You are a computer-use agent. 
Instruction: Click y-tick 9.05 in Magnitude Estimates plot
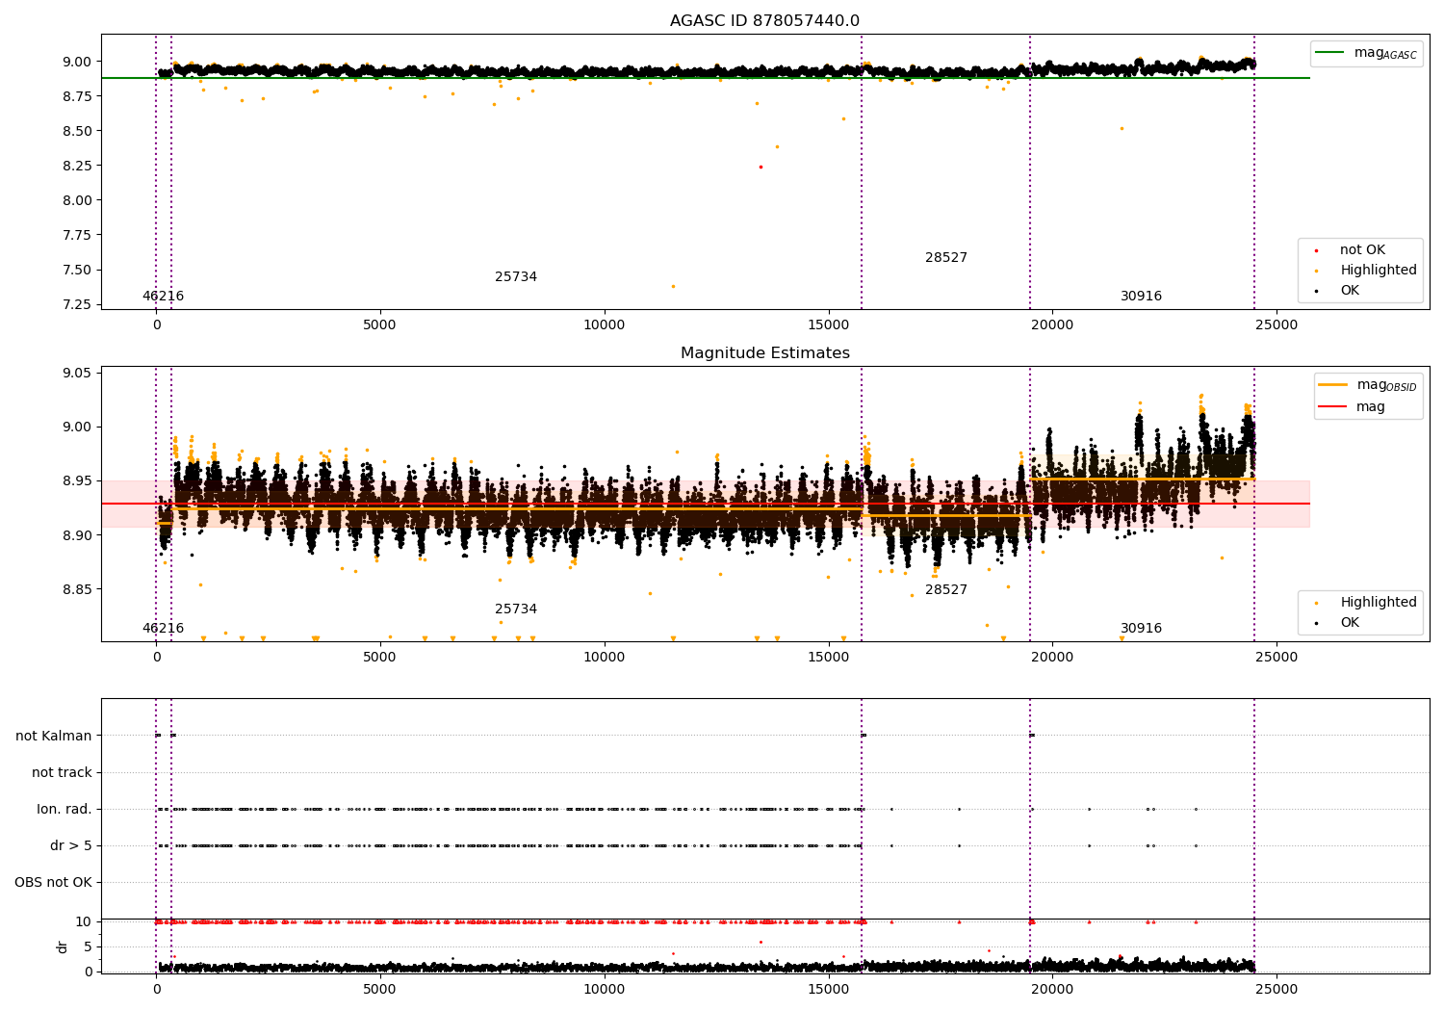[x=77, y=374]
